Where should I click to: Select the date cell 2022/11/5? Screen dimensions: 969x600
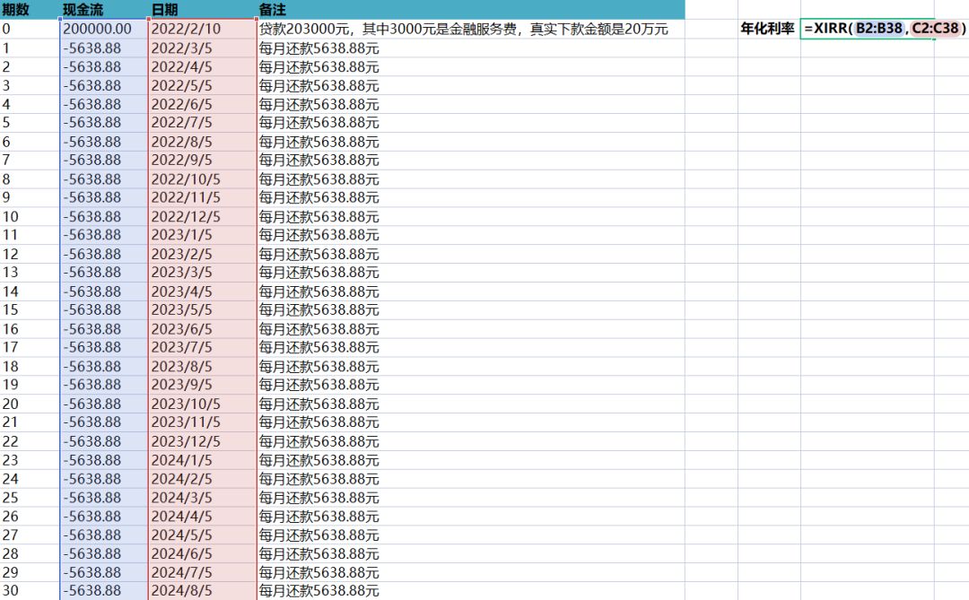[203, 197]
